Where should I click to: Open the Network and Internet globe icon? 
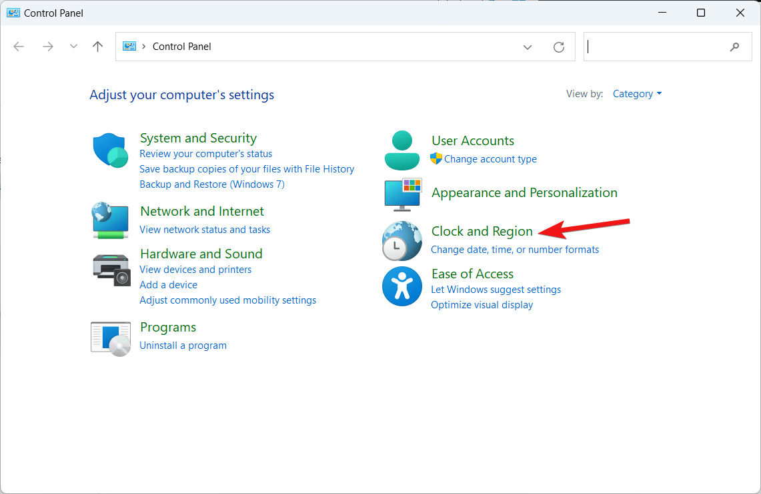(110, 220)
